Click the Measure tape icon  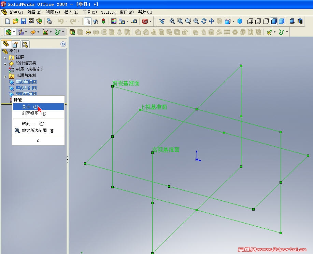coord(134,21)
